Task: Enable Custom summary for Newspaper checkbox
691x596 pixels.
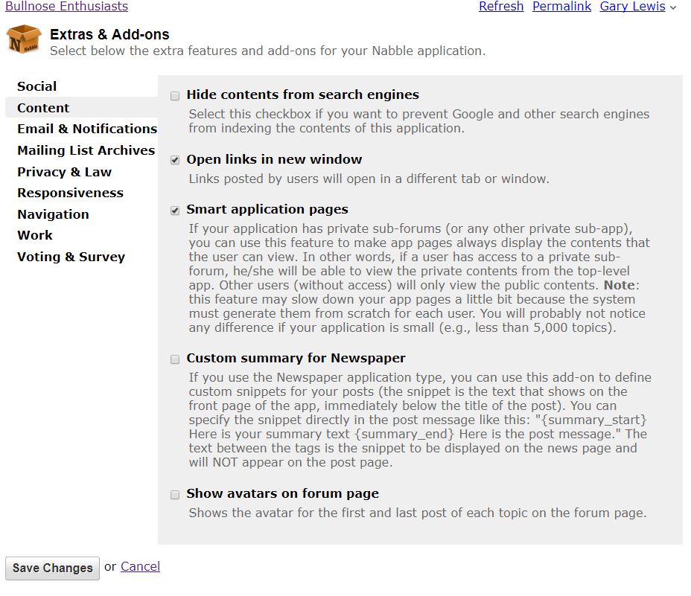Action: pos(175,359)
